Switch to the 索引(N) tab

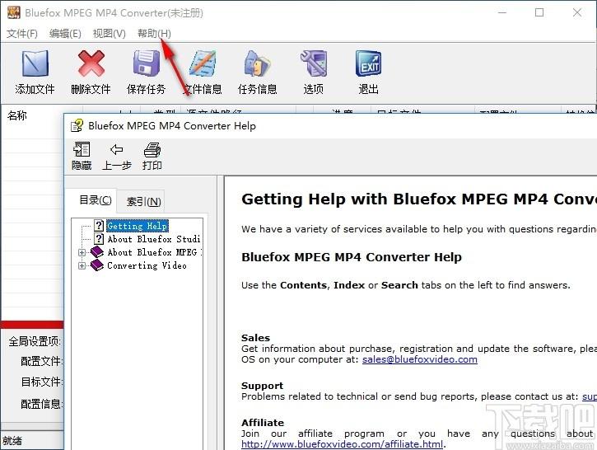click(143, 201)
